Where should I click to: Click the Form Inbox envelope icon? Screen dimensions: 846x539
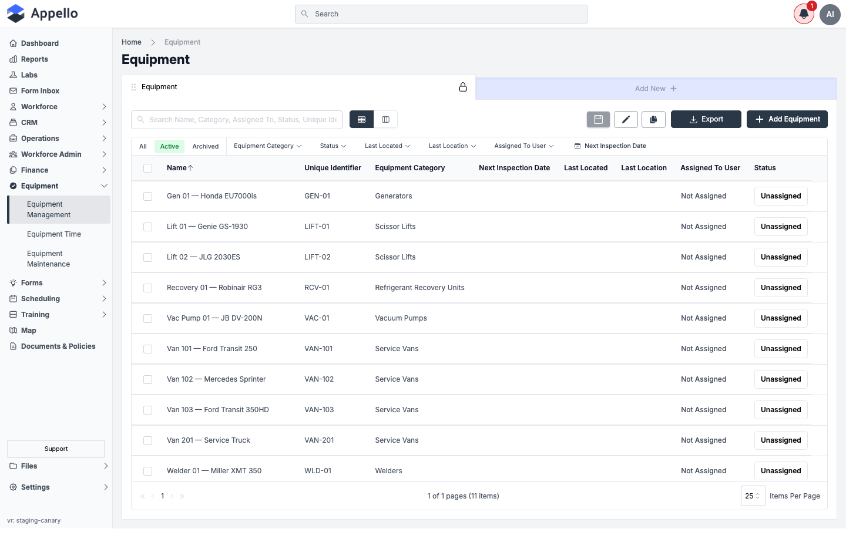pyautogui.click(x=13, y=91)
